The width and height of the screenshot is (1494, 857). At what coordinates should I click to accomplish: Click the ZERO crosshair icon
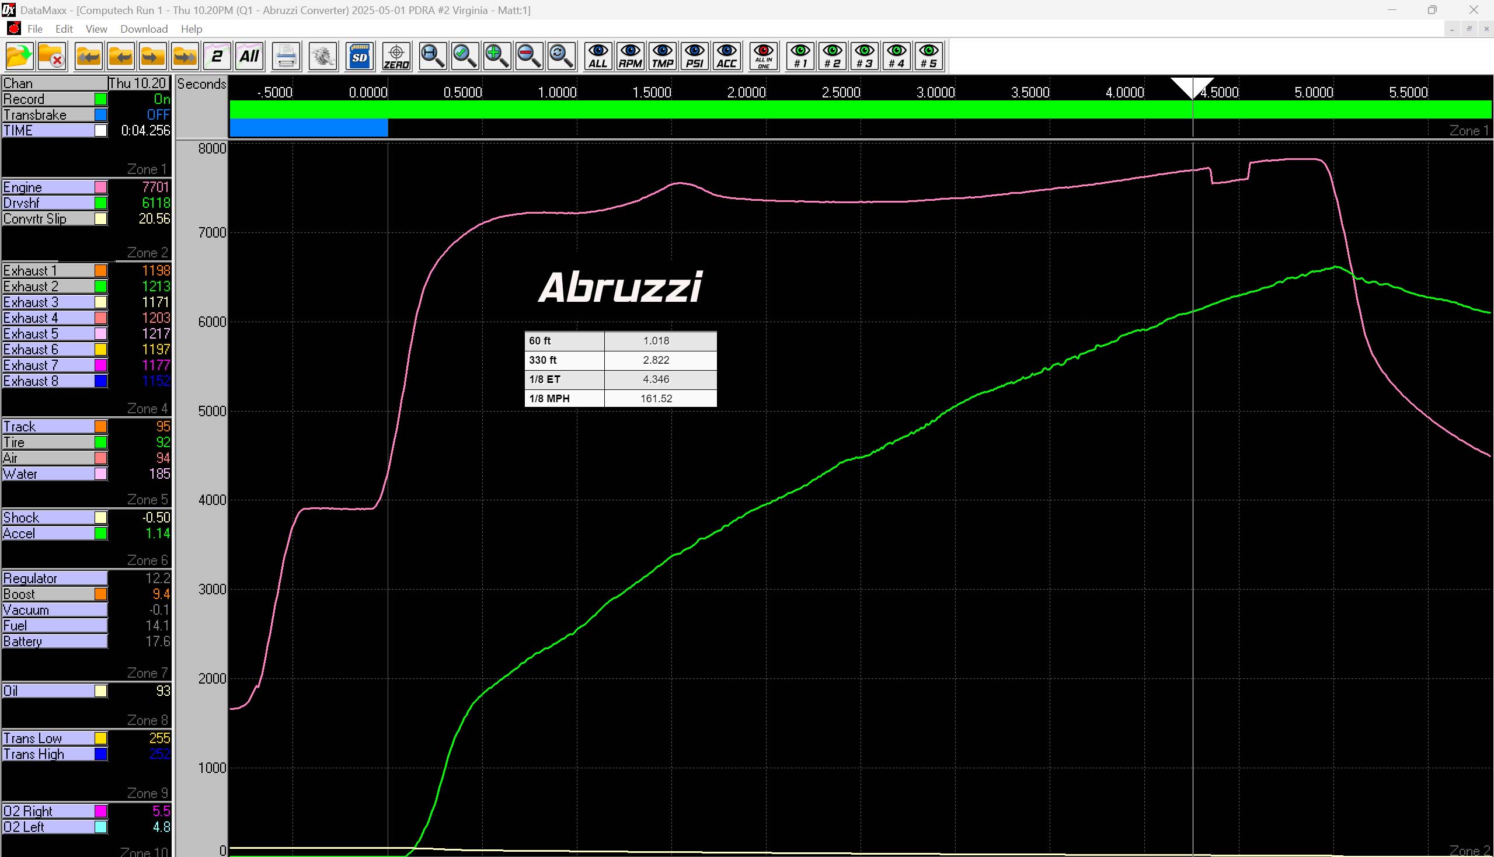point(396,57)
